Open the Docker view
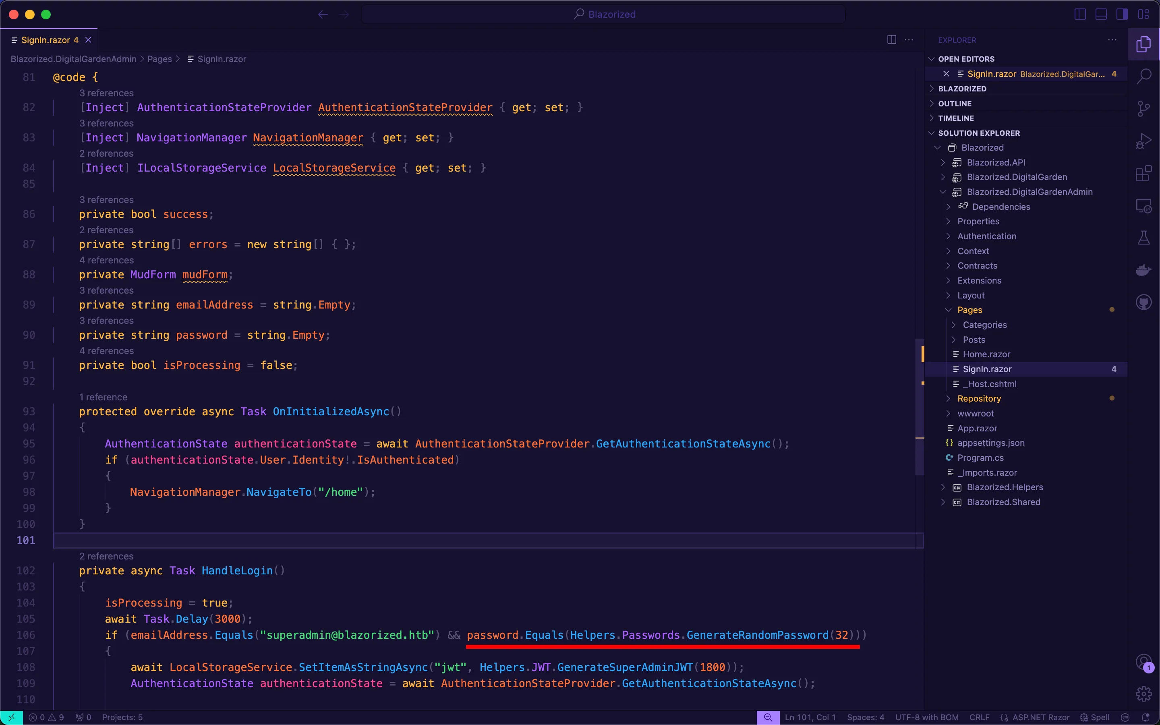 point(1143,270)
